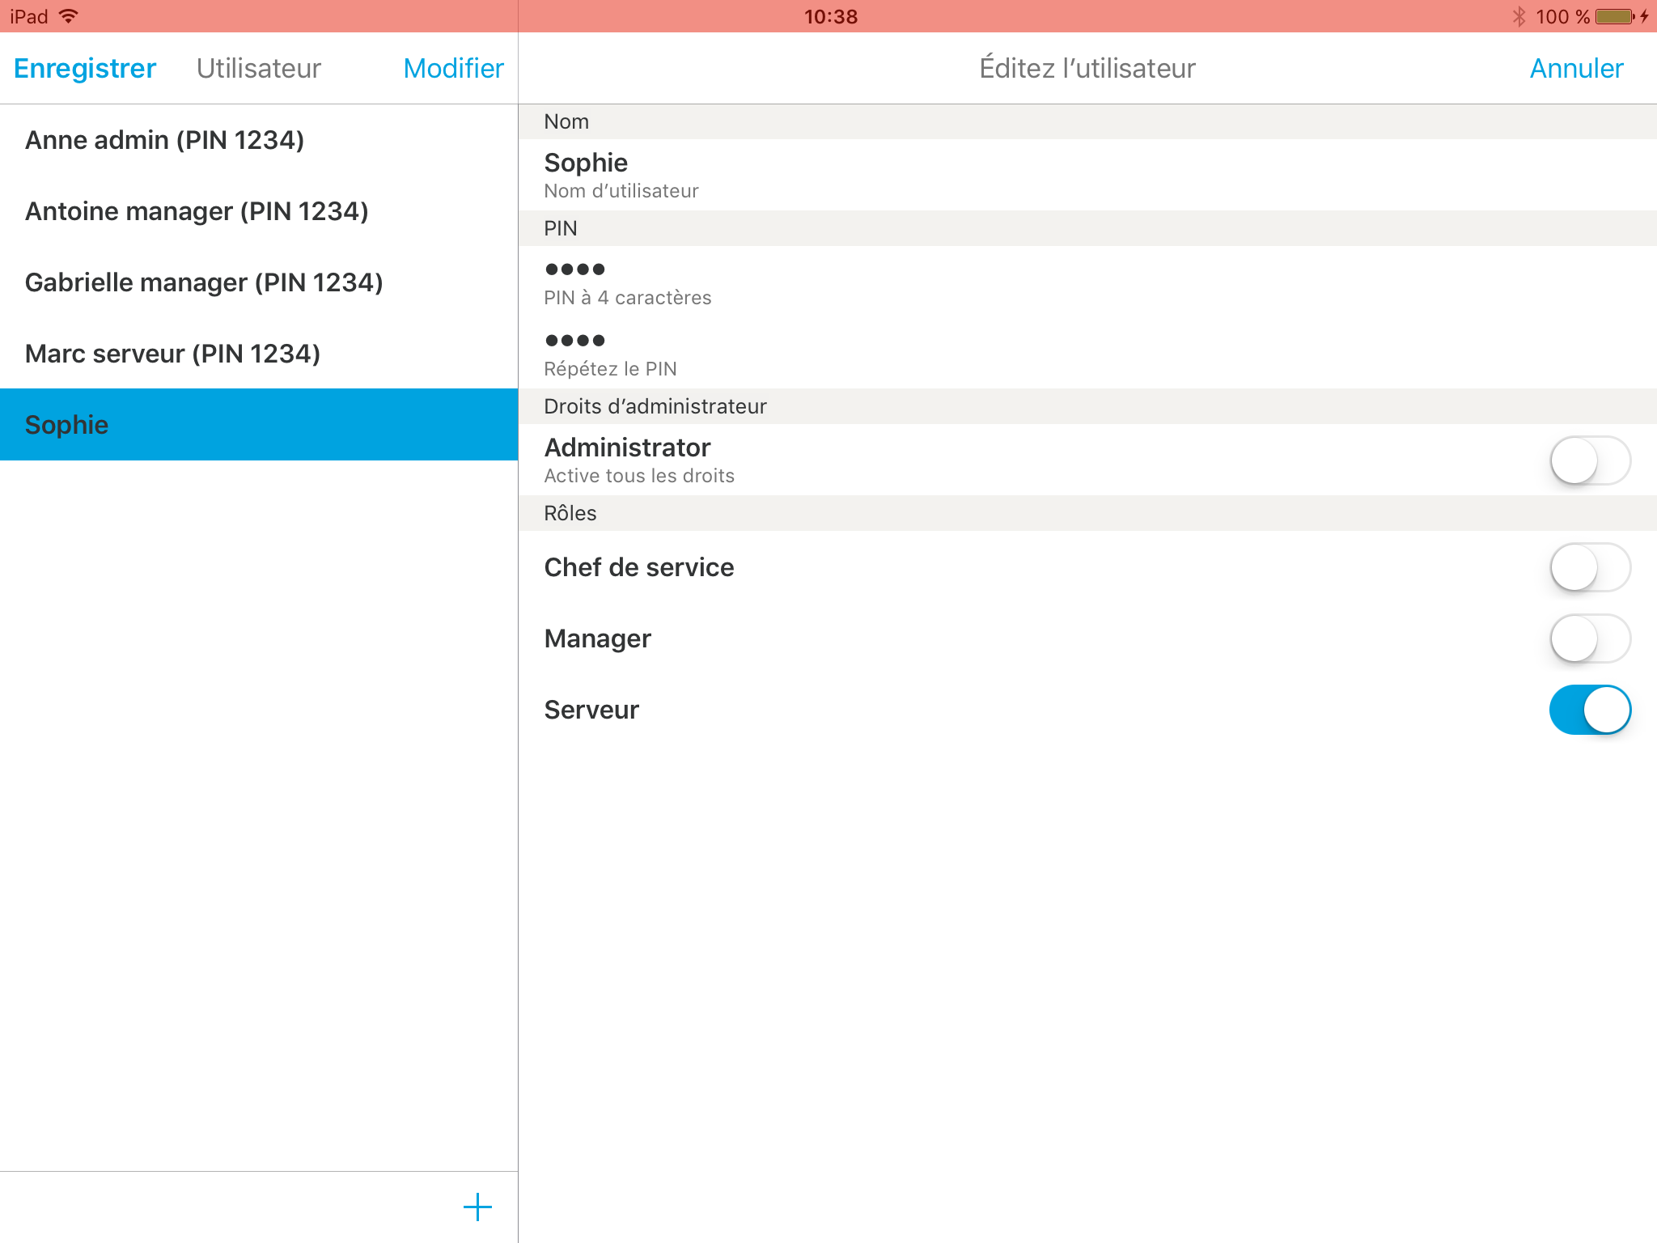This screenshot has height=1243, width=1657.
Task: Tap the Wi-Fi status icon
Action: coord(69,16)
